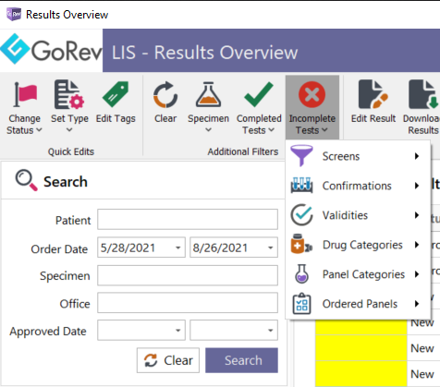The height and width of the screenshot is (387, 440).
Task: Expand Validities submenu arrow
Action: tap(417, 215)
